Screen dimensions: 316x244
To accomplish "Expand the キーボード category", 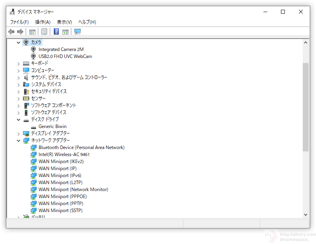I will (x=18, y=63).
